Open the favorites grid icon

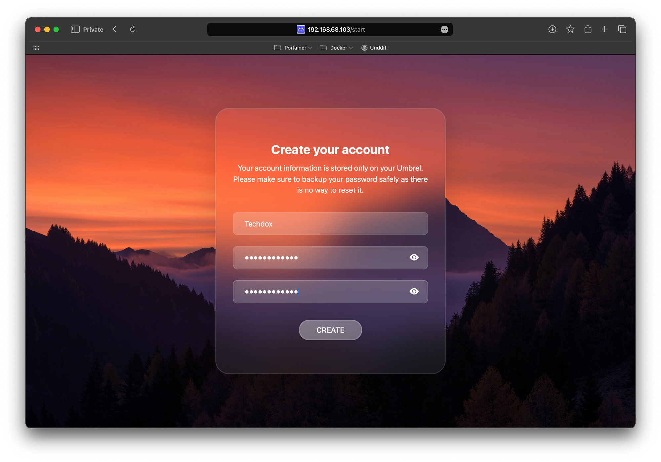coord(36,48)
